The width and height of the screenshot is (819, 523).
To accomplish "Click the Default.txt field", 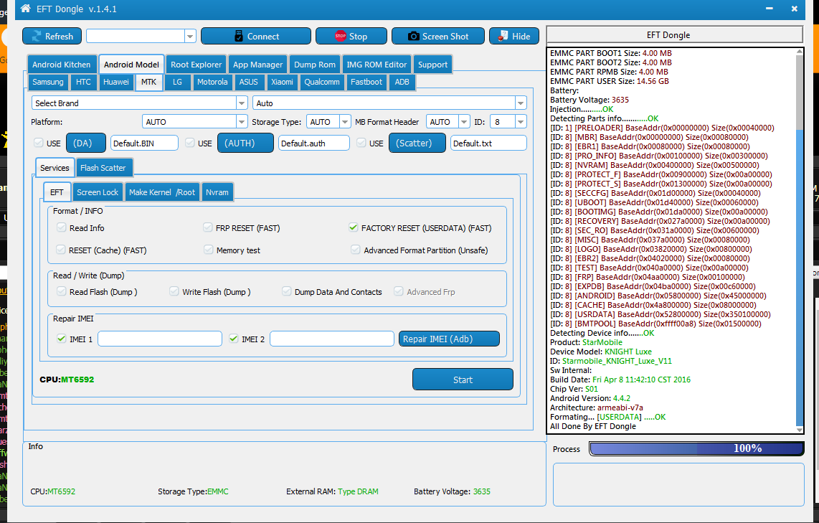I will [x=488, y=143].
